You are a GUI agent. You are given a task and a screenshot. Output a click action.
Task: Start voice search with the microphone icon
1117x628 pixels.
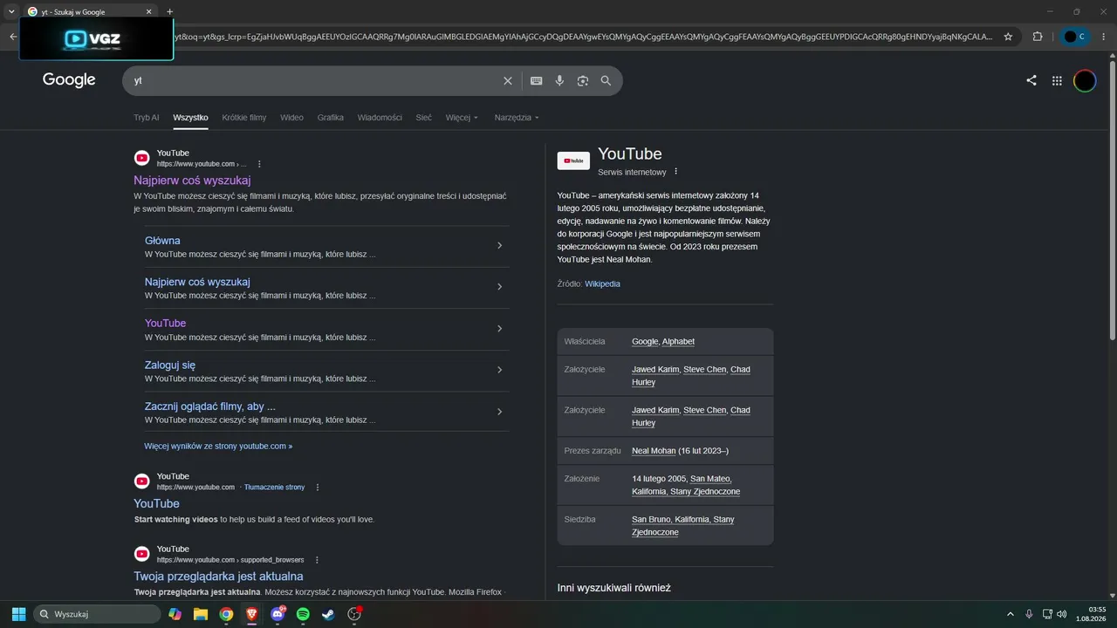coord(559,80)
